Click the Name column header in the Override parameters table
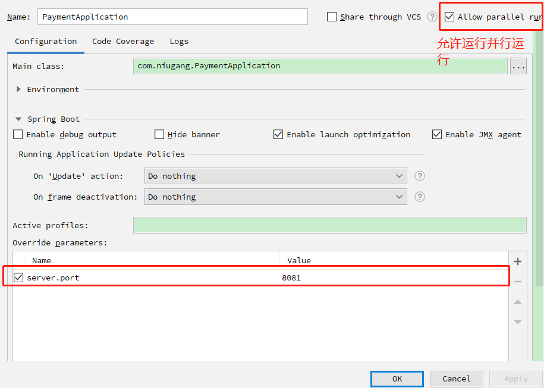 coord(152,260)
